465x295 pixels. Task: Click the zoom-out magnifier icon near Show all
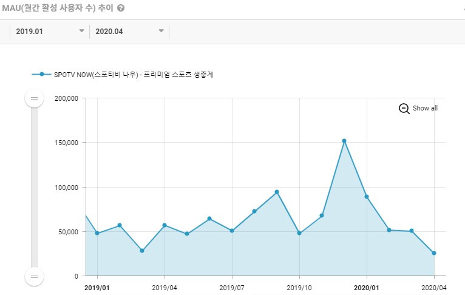coord(404,109)
